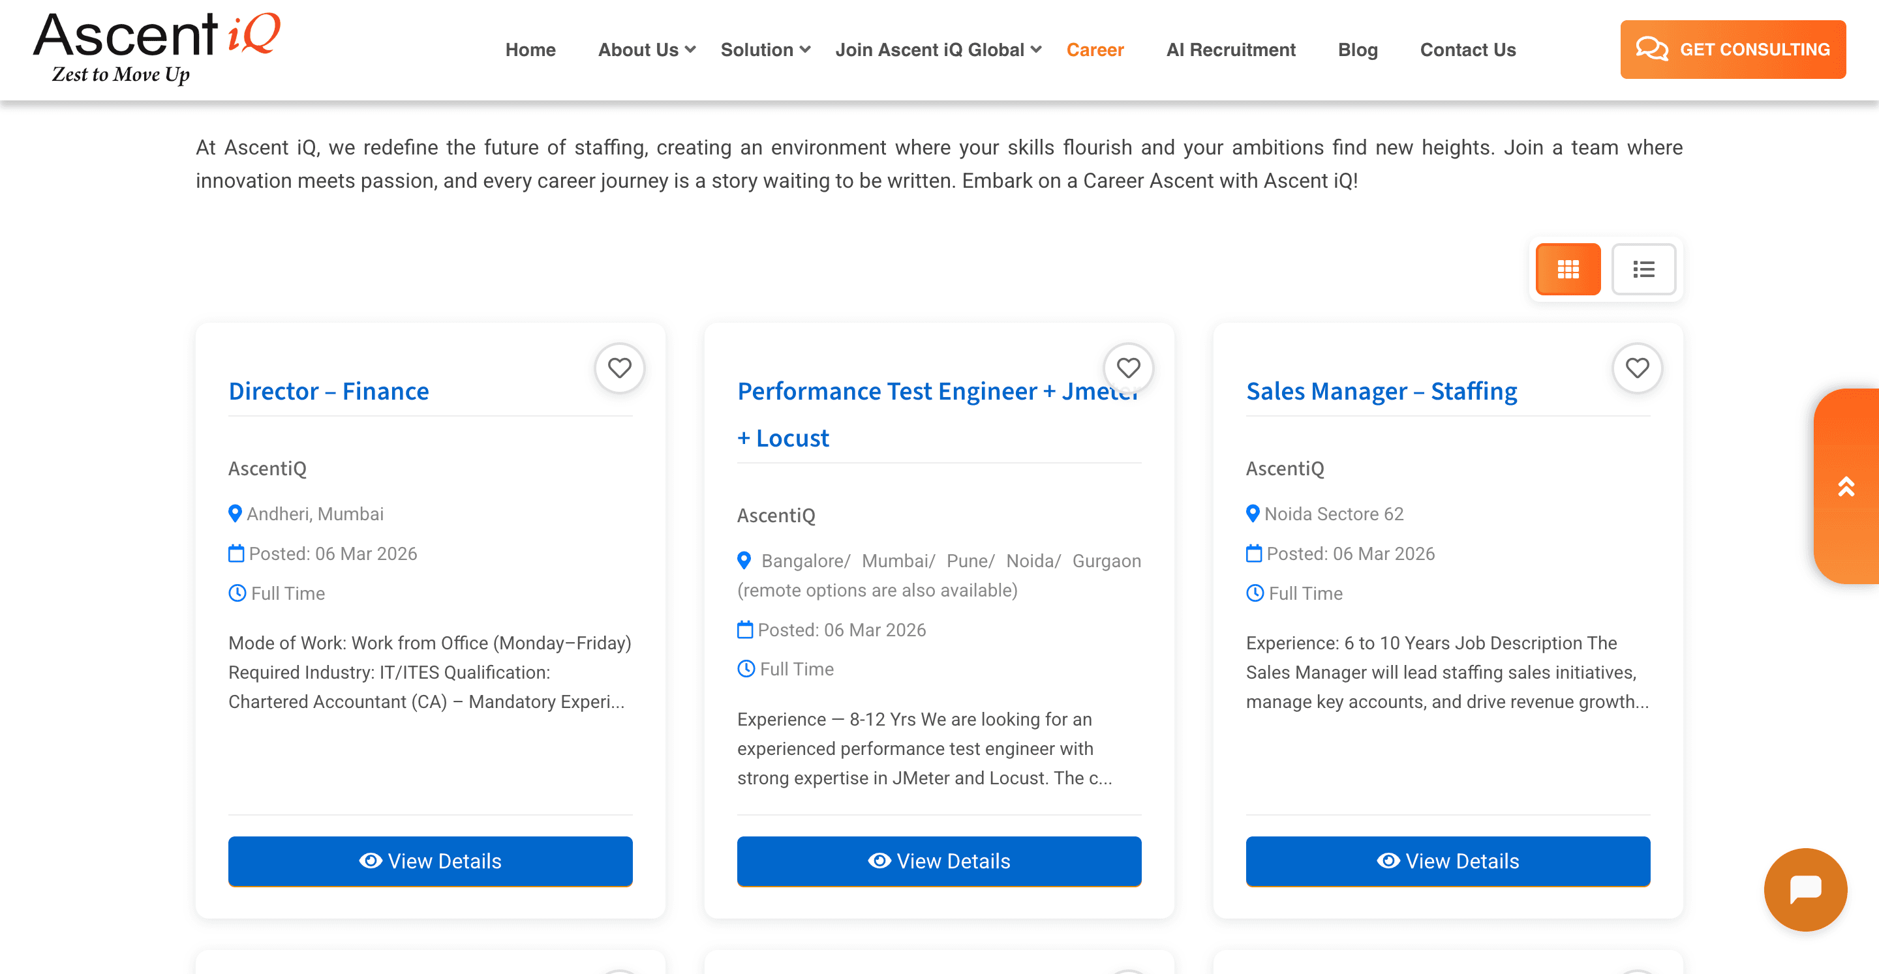This screenshot has width=1879, height=974.
Task: Click heart icon on Performance Test Engineer card
Action: pyautogui.click(x=1127, y=368)
